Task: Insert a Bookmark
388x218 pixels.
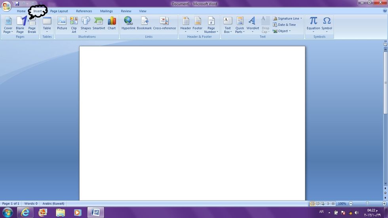Action: coord(144,24)
